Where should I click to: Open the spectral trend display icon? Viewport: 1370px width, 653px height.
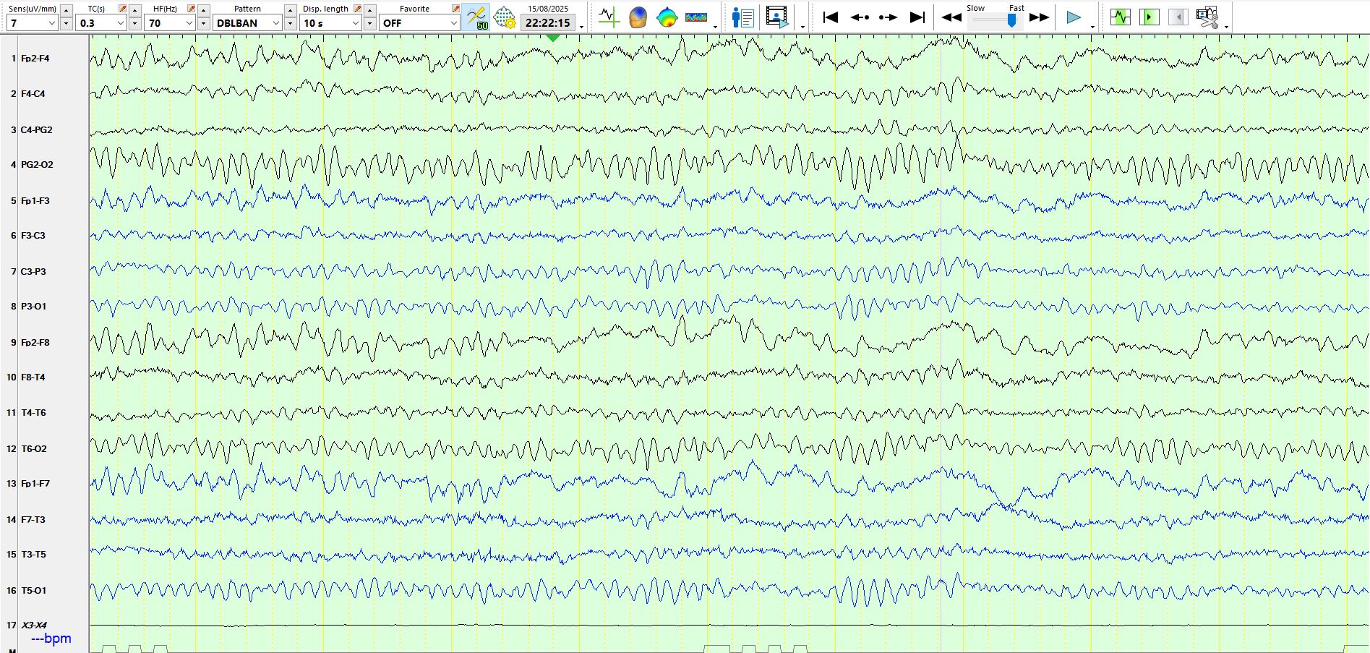[696, 17]
